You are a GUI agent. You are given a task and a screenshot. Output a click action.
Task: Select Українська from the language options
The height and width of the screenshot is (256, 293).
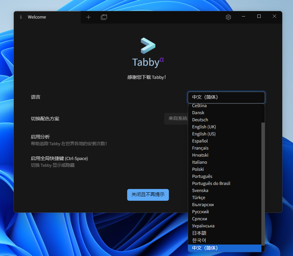point(203,226)
